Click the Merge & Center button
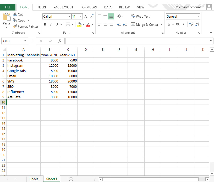214x186 pixels. (x=146, y=24)
